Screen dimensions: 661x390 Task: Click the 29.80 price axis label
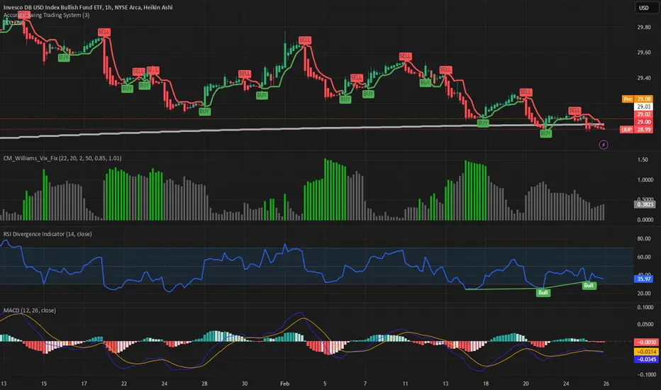tap(643, 27)
